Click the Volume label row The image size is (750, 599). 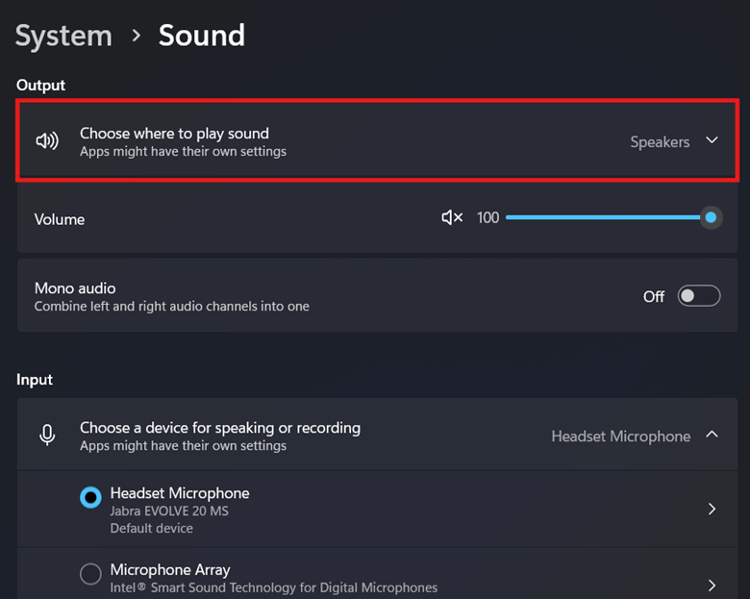tap(60, 219)
